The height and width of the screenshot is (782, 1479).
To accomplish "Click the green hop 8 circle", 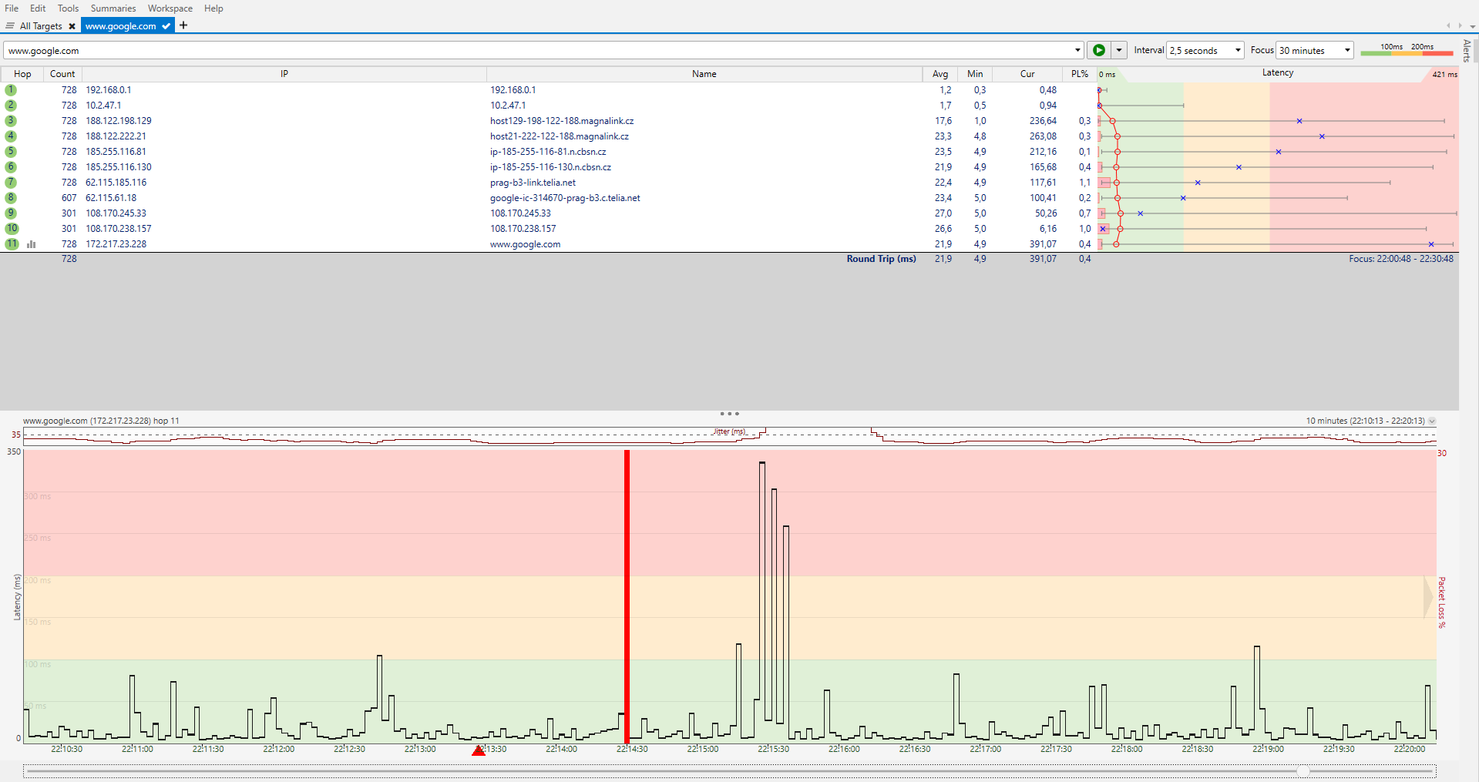I will (11, 198).
